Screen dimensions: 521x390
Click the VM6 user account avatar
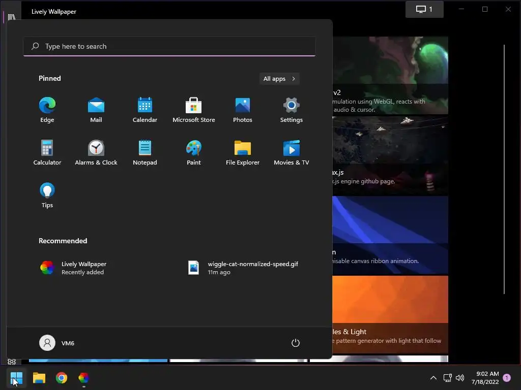pyautogui.click(x=47, y=343)
